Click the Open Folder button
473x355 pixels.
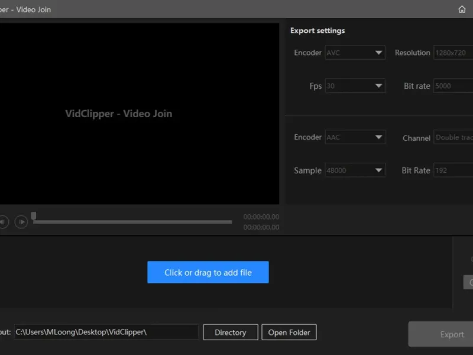tap(289, 332)
